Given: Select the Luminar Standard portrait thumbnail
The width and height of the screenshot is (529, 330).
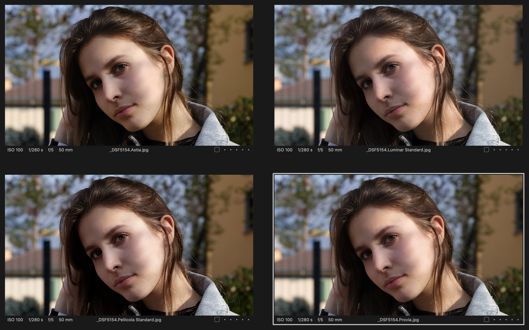Looking at the screenshot, I should pos(398,75).
